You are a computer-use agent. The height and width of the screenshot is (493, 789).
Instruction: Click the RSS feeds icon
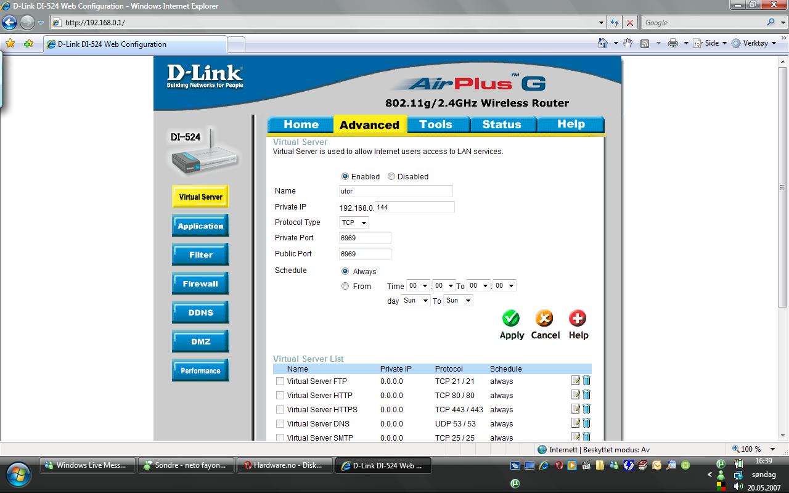pos(645,43)
